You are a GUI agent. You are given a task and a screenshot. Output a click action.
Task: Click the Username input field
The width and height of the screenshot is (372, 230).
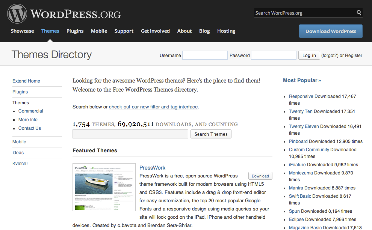pyautogui.click(x=205, y=55)
